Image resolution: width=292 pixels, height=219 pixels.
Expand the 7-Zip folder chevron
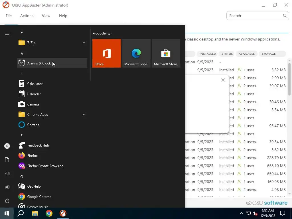point(84,43)
